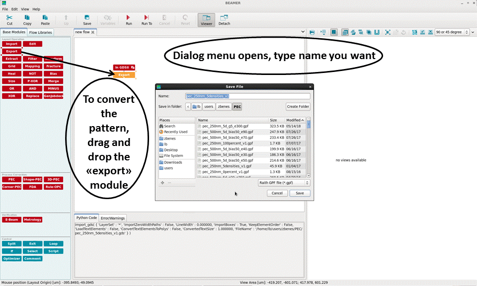Toggle the zbenes folder path button

point(224,106)
